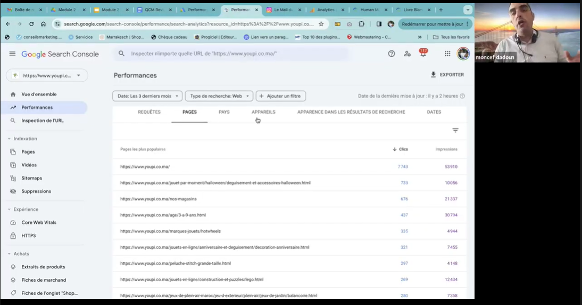Open notifications bell with 117 badge
The width and height of the screenshot is (582, 305).
(x=423, y=53)
